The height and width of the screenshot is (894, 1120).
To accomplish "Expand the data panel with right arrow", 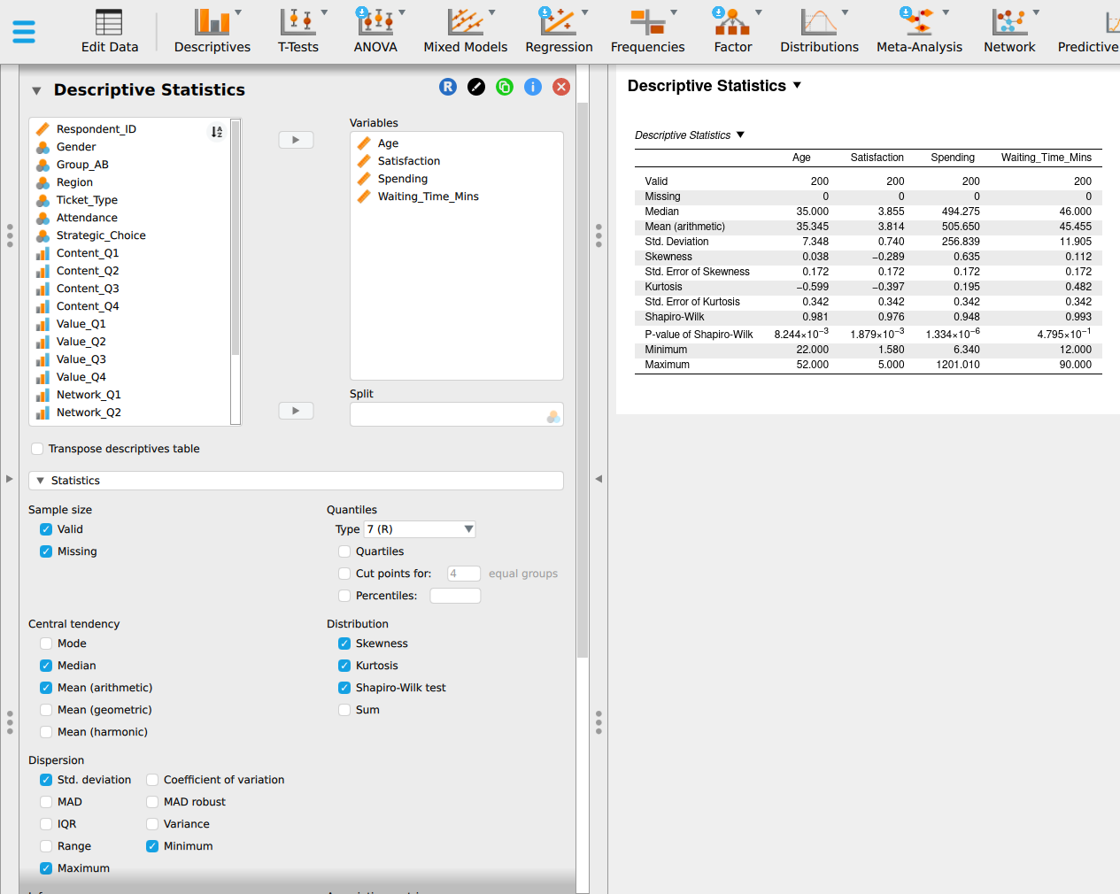I will tap(10, 479).
